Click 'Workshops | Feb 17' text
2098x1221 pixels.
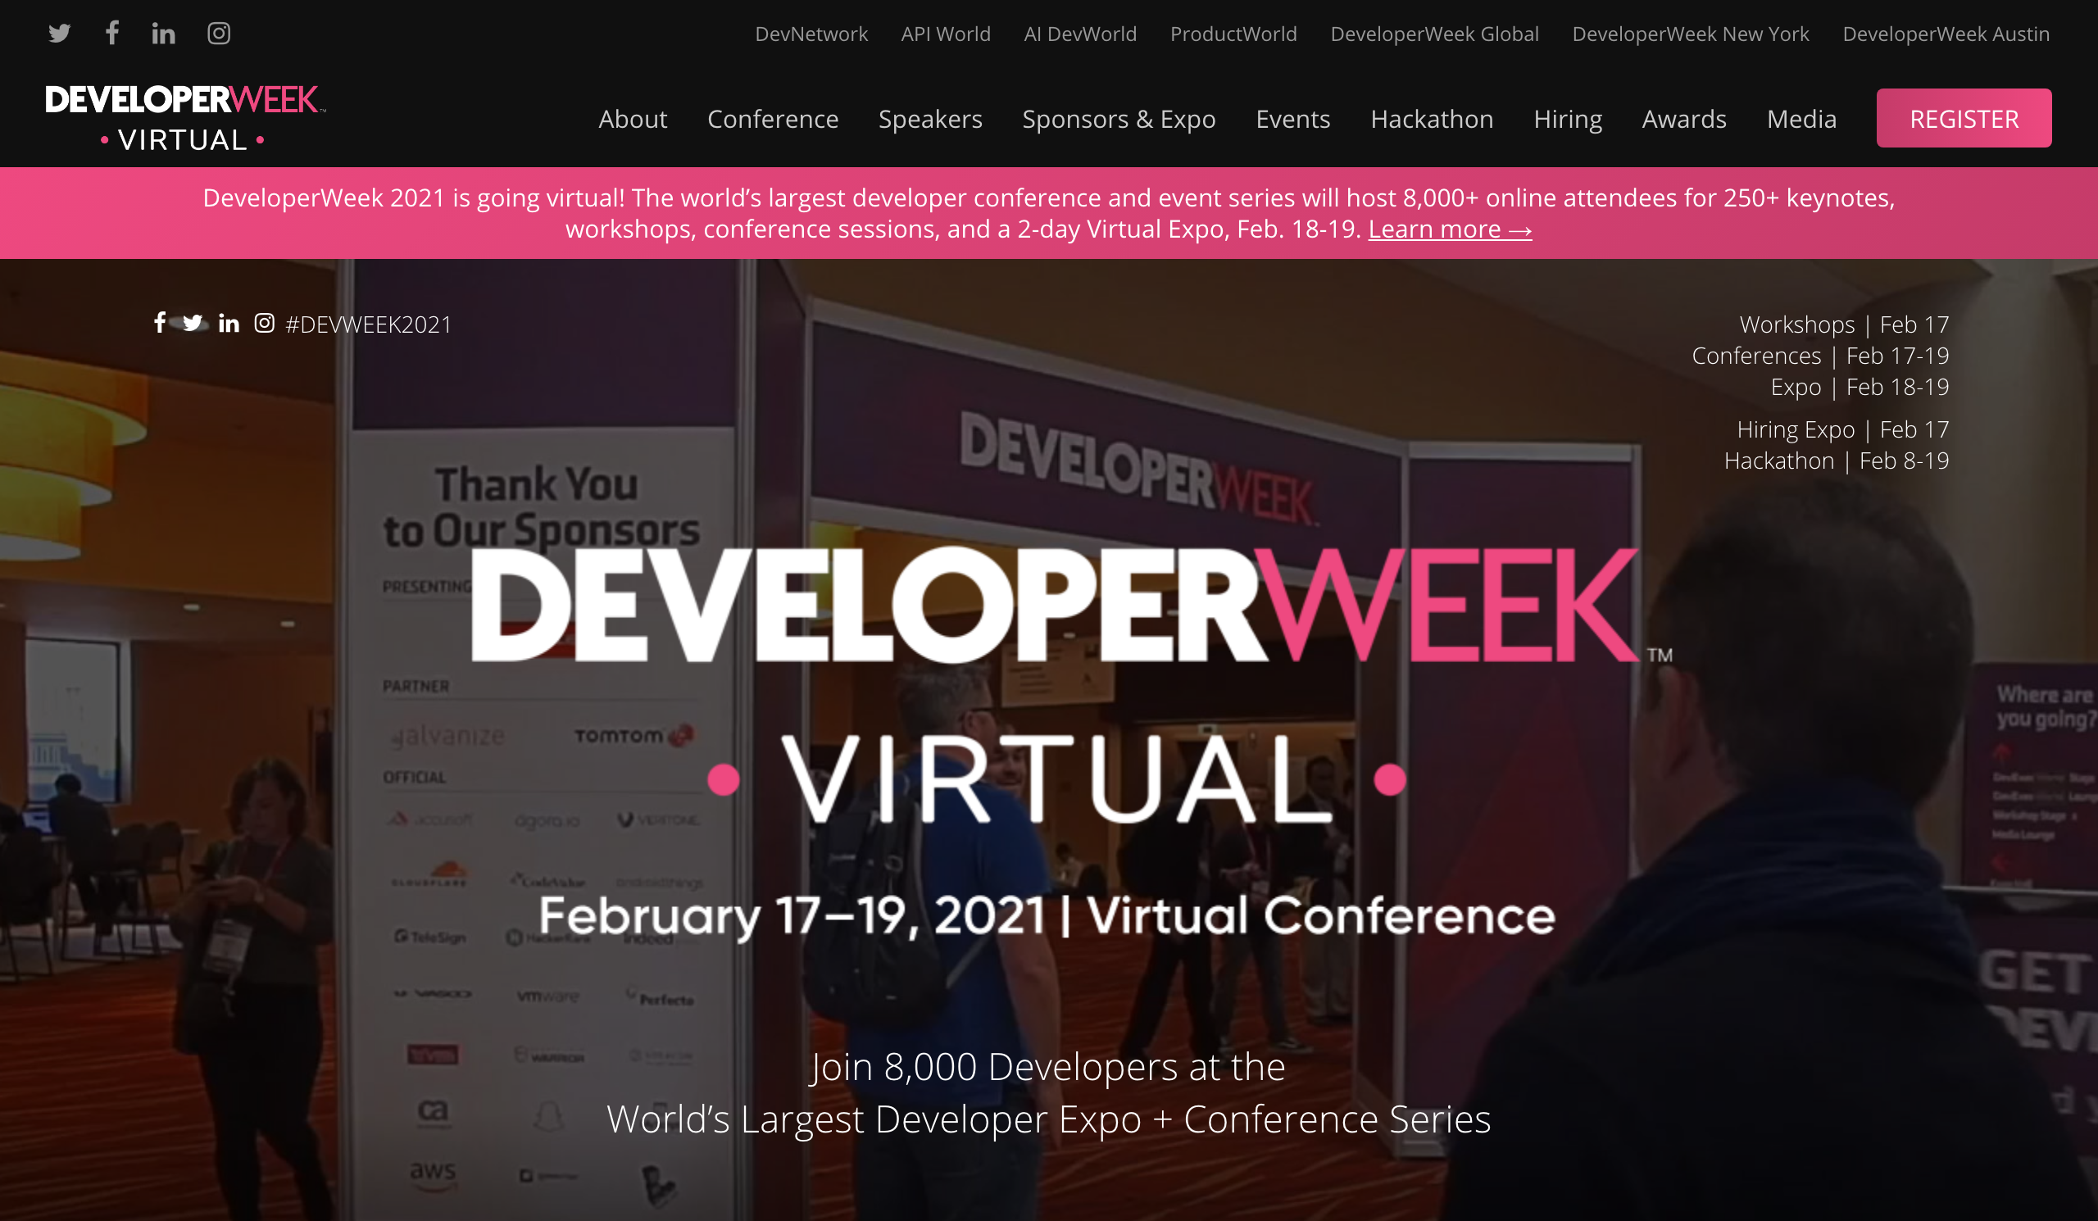tap(1844, 325)
